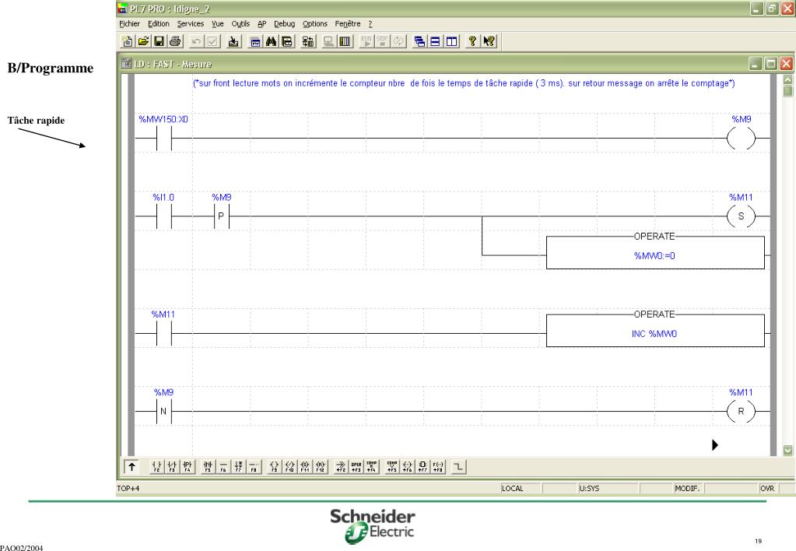
Task: Select the OPERATE block %MW0:=0
Action: (655, 252)
